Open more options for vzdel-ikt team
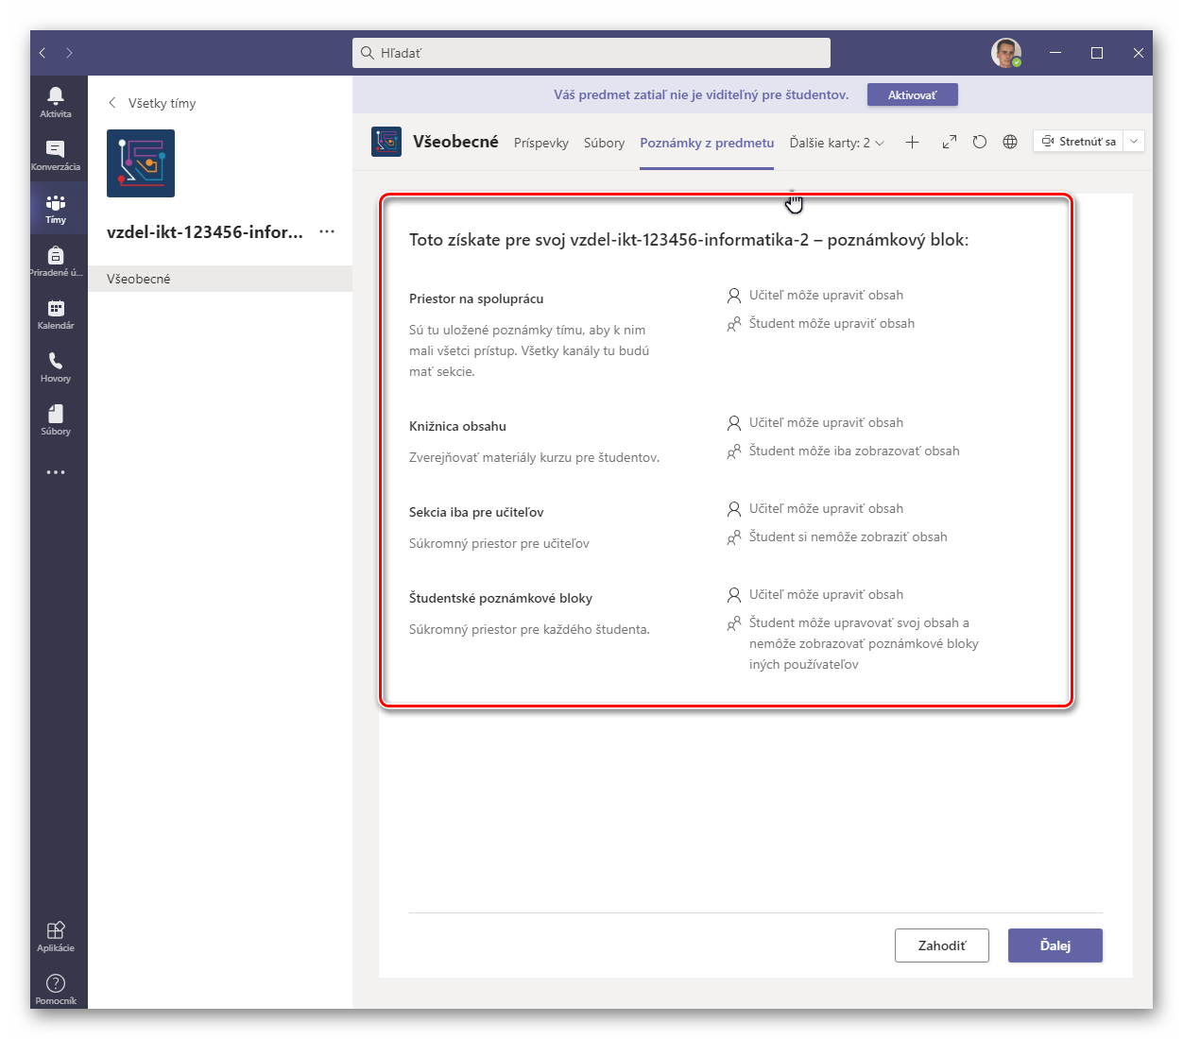Viewport: 1183px width, 1039px height. pos(327,231)
